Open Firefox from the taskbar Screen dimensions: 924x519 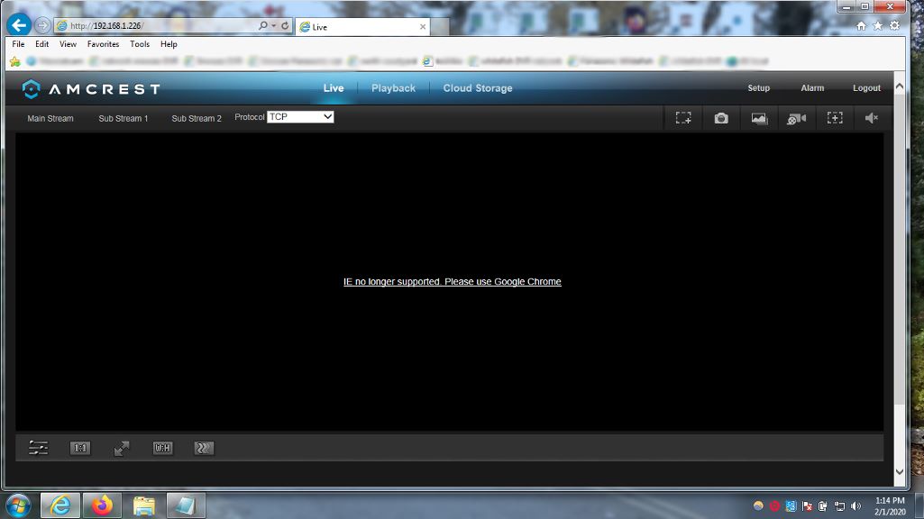pos(102,505)
